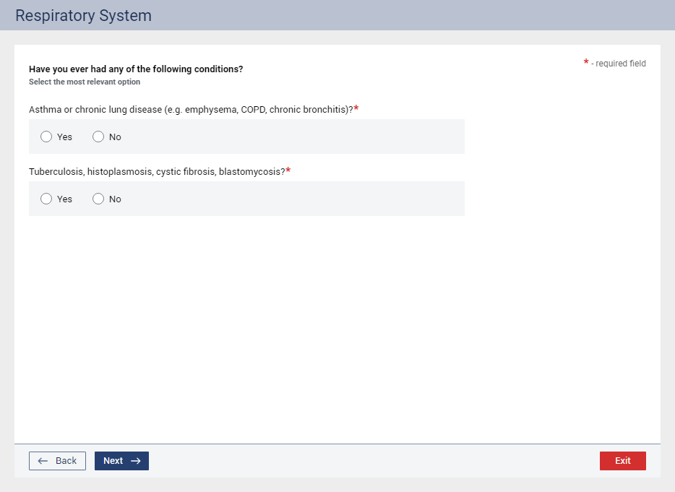This screenshot has height=492, width=675.
Task: Select Yes for asthma or chronic lung disease
Action: (x=46, y=137)
